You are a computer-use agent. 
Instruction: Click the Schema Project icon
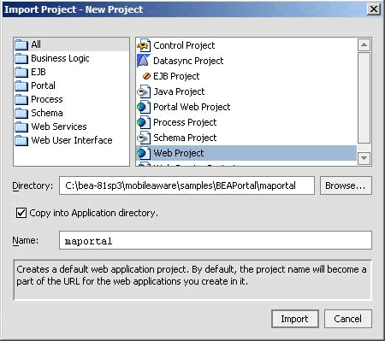tap(144, 138)
